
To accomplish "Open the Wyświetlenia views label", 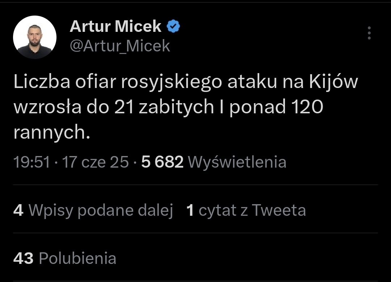I will click(x=237, y=162).
